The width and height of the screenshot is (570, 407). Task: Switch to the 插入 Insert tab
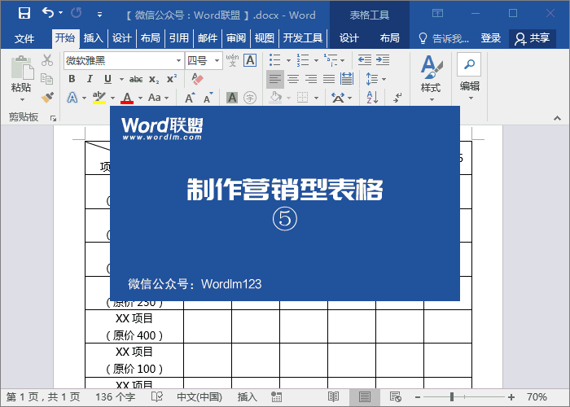tap(93, 37)
